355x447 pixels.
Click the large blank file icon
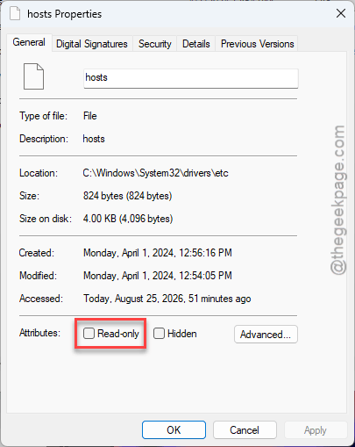coord(33,76)
